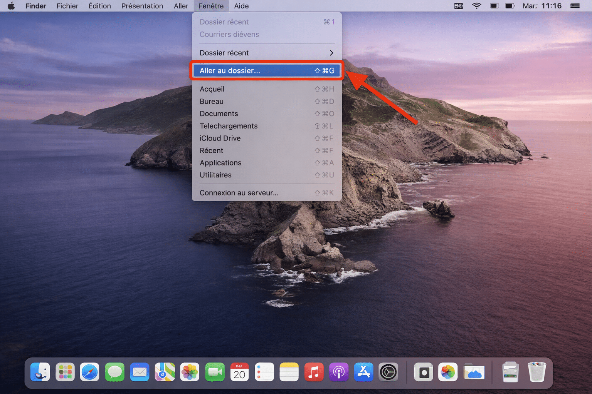The image size is (592, 394).
Task: Open Safari compass icon in Dock
Action: [90, 372]
